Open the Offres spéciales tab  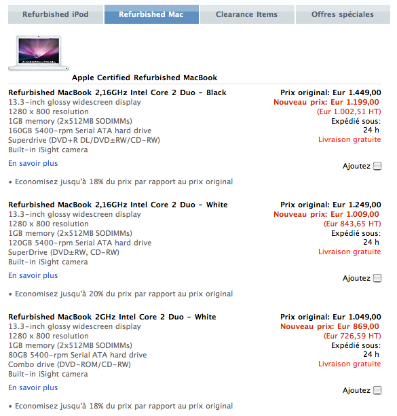(x=343, y=14)
